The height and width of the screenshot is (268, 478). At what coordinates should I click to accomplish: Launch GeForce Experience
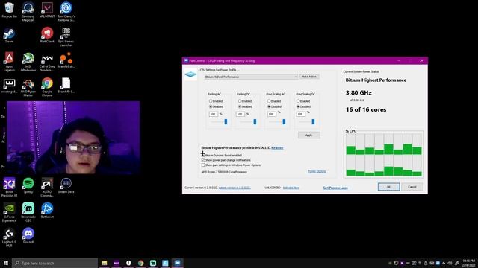[x=9, y=213]
